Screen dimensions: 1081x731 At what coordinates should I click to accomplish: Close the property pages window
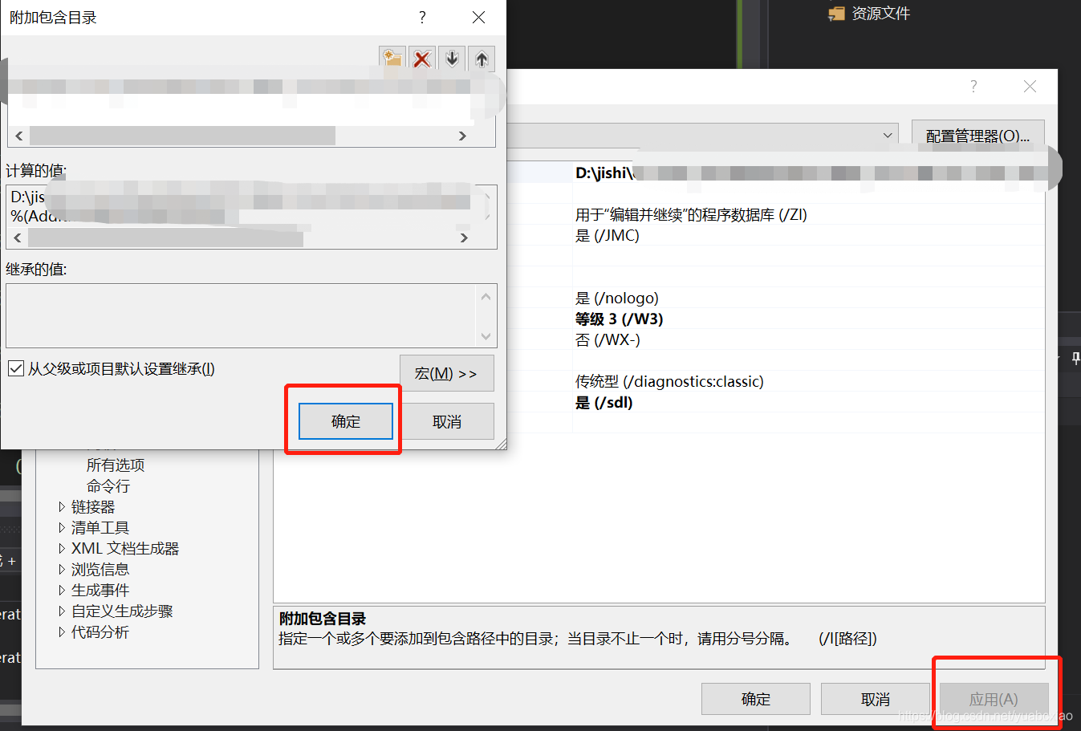click(1030, 87)
